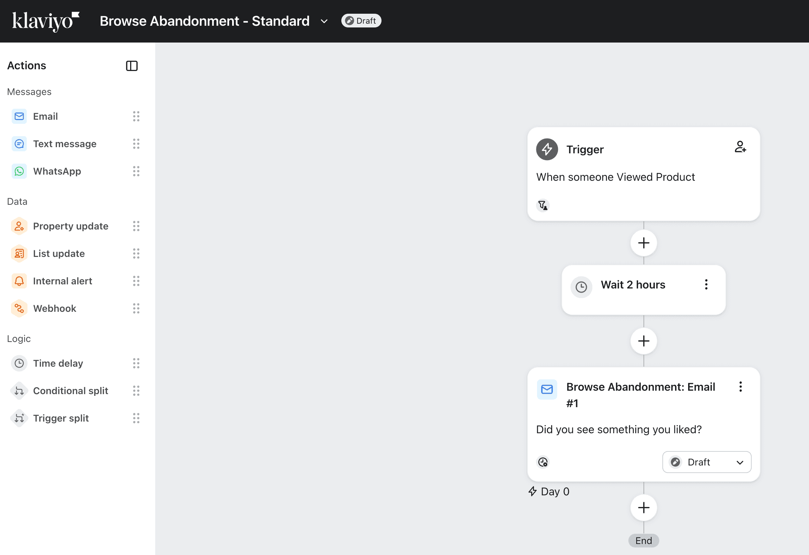The width and height of the screenshot is (809, 555).
Task: Click the drag handle for Time delay
Action: coord(136,363)
